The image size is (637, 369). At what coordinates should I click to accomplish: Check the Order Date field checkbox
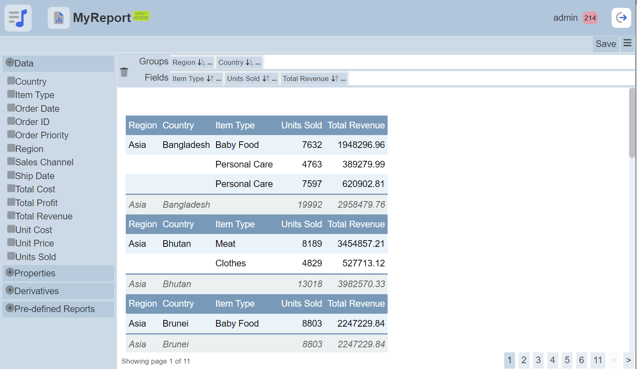pos(11,108)
